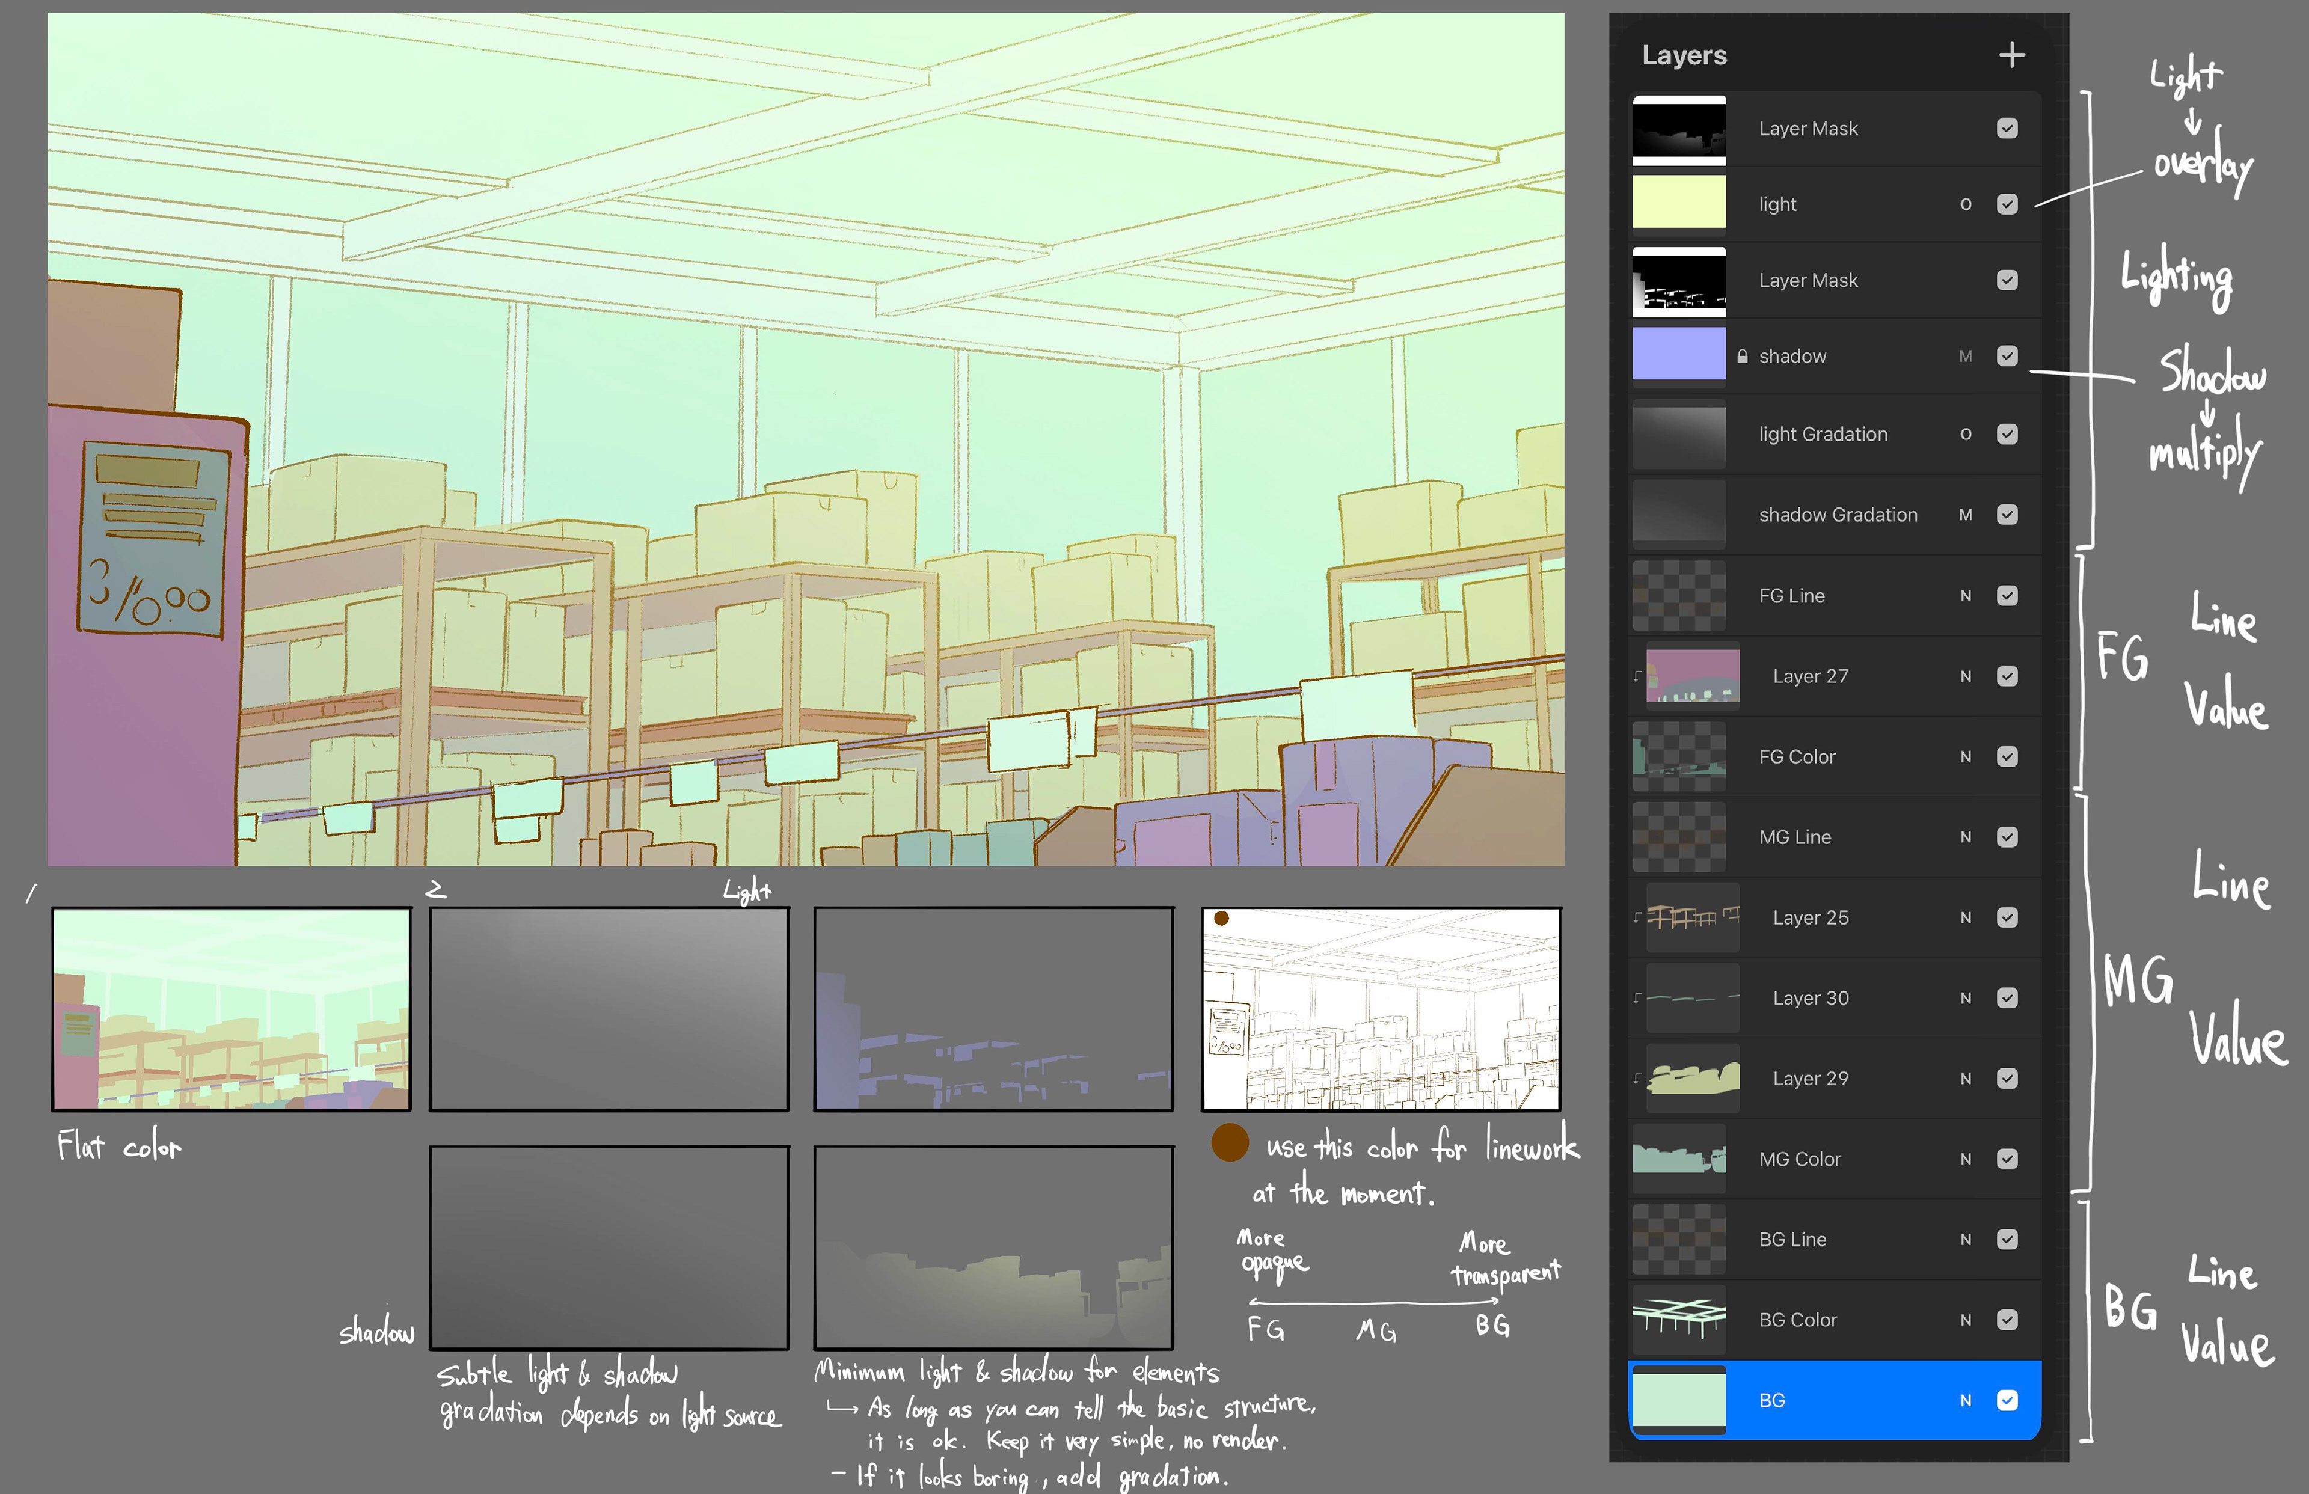Select the Layer 27 thumbnail

[1693, 676]
